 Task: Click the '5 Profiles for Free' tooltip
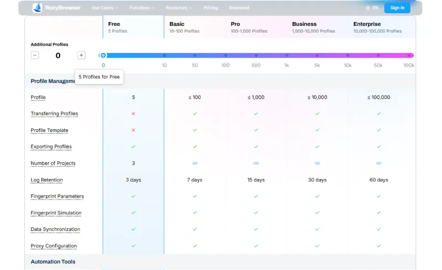point(99,77)
